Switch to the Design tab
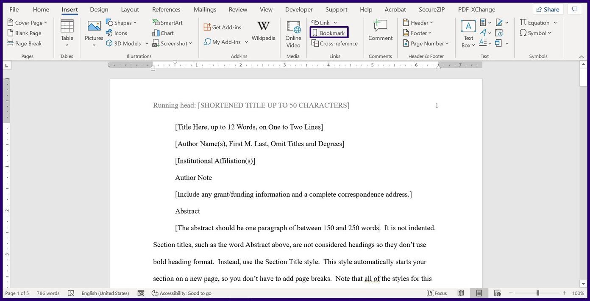 [99, 9]
